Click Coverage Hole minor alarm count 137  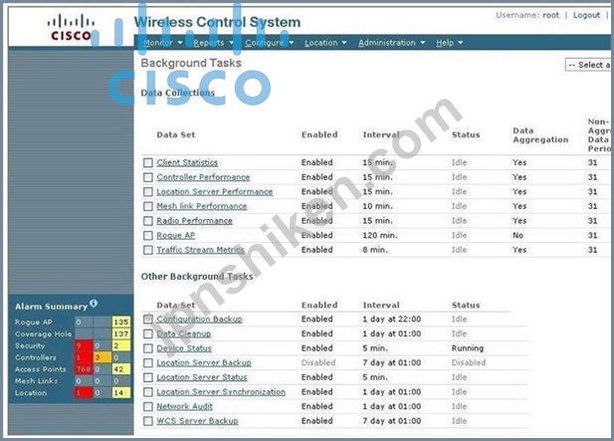(121, 333)
